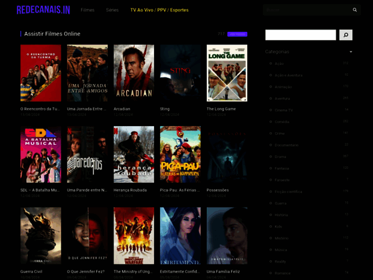This screenshot has height=280, width=373.
Task: Select the Cinema TV category
Action: coord(283,110)
